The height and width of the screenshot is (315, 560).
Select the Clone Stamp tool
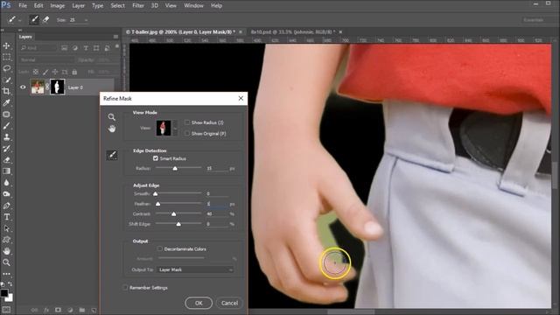point(6,137)
